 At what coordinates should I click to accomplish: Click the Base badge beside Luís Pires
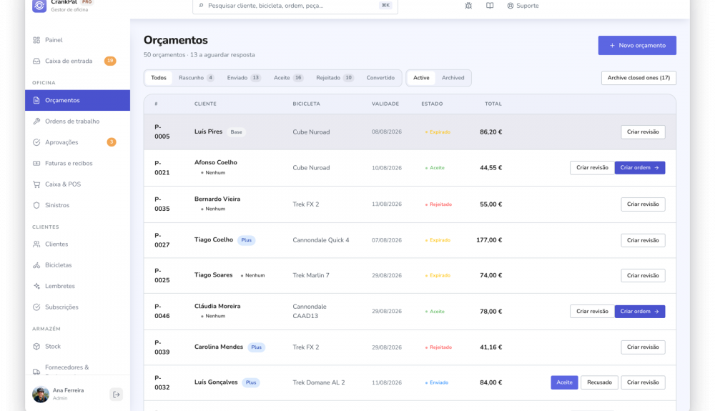click(236, 132)
